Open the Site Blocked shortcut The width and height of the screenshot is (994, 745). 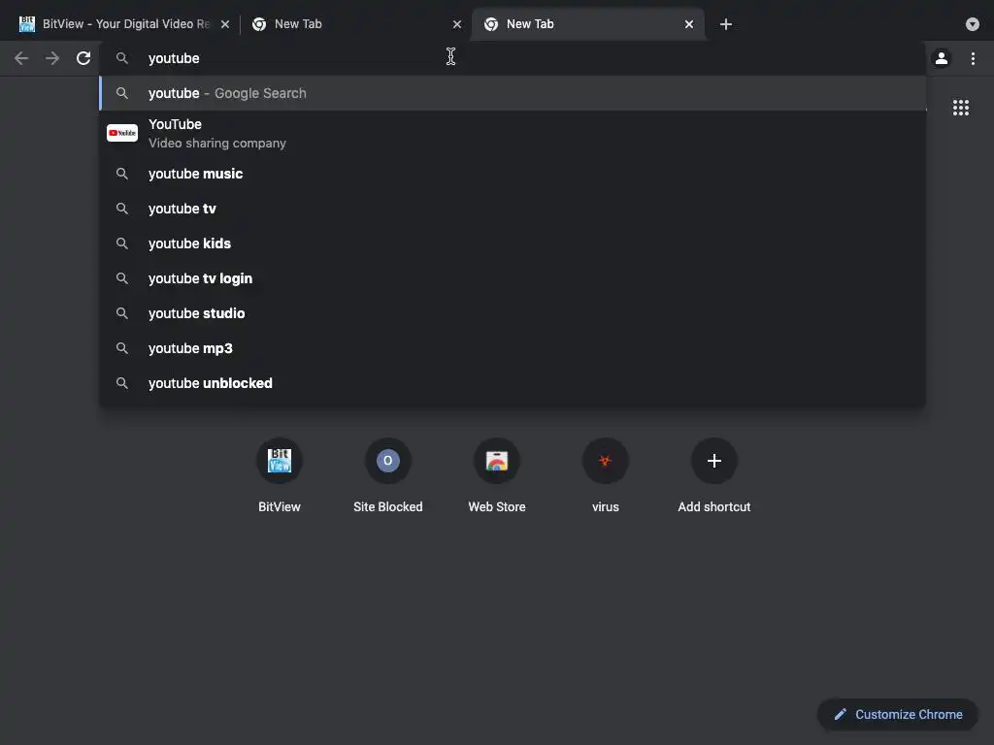[388, 474]
